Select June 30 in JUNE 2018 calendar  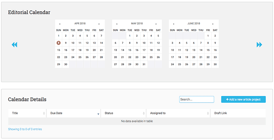(x=215, y=64)
